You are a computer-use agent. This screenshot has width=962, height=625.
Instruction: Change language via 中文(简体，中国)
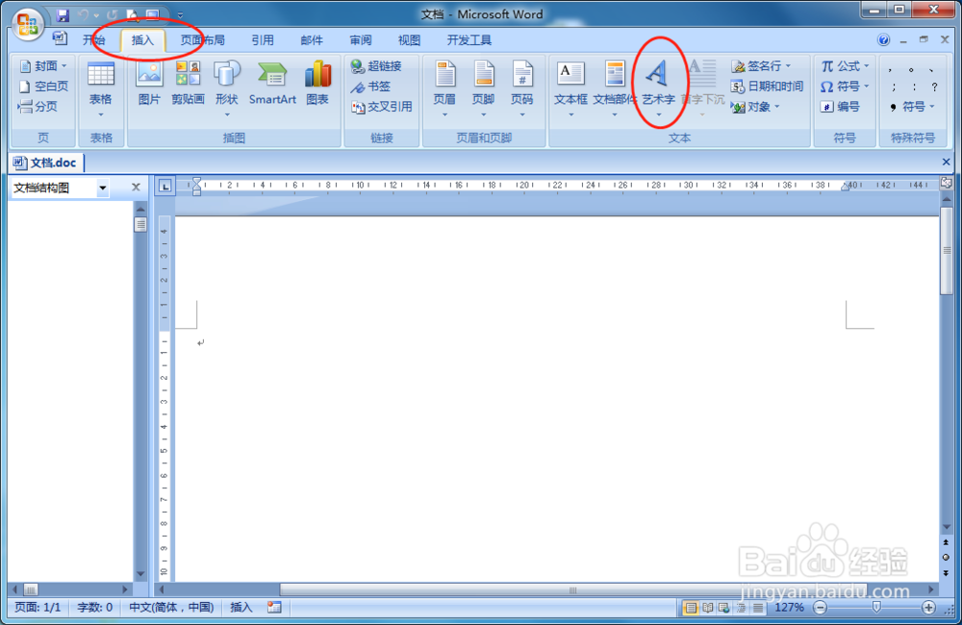pos(171,608)
